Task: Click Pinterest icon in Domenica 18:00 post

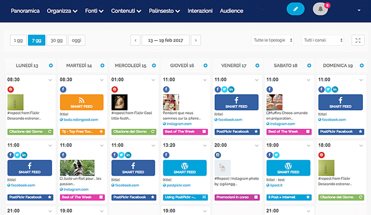Action: (x=321, y=155)
